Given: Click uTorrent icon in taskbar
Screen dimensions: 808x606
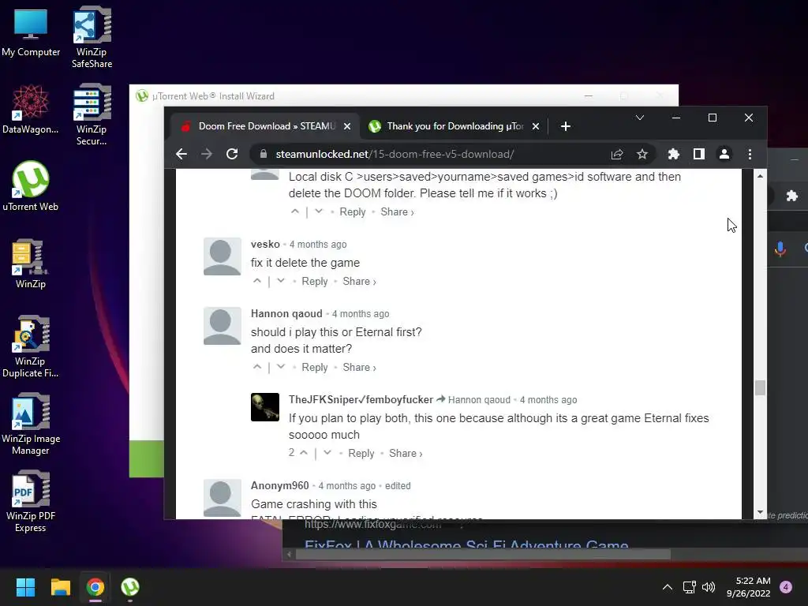Looking at the screenshot, I should (130, 587).
